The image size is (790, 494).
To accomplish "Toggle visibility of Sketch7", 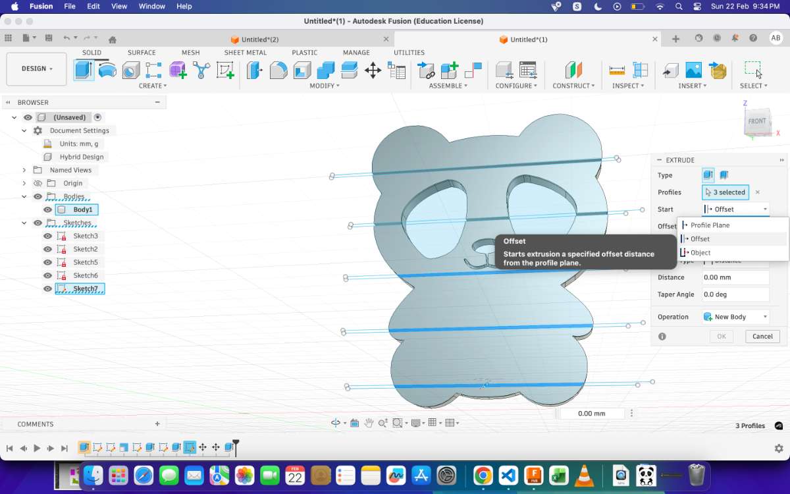I will pyautogui.click(x=47, y=288).
